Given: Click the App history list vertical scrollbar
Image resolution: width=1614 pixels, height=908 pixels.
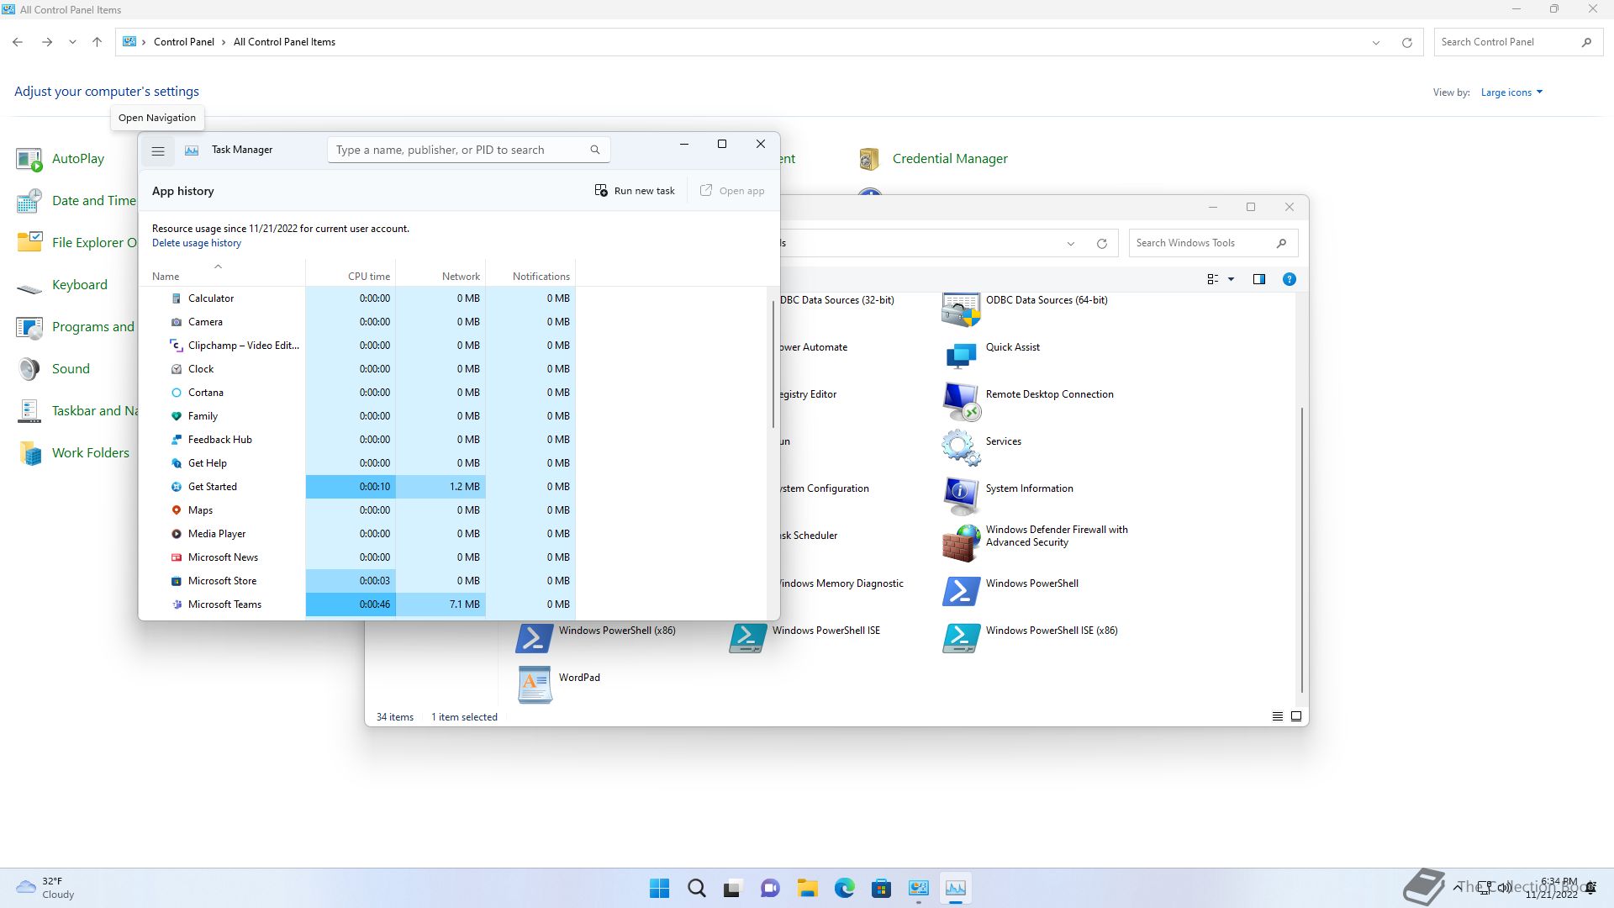Looking at the screenshot, I should 773,363.
